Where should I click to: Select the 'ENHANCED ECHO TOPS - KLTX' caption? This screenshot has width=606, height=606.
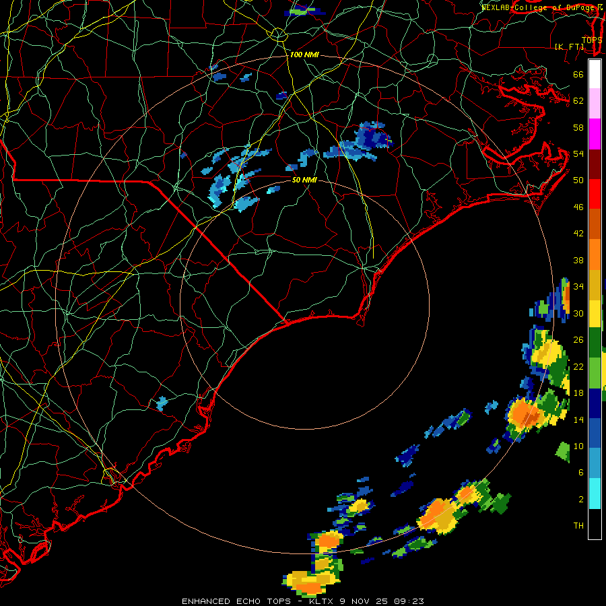click(x=257, y=601)
